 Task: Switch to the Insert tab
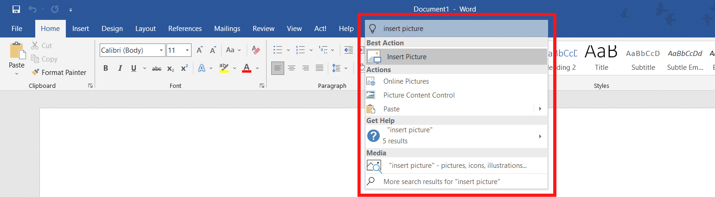(81, 29)
